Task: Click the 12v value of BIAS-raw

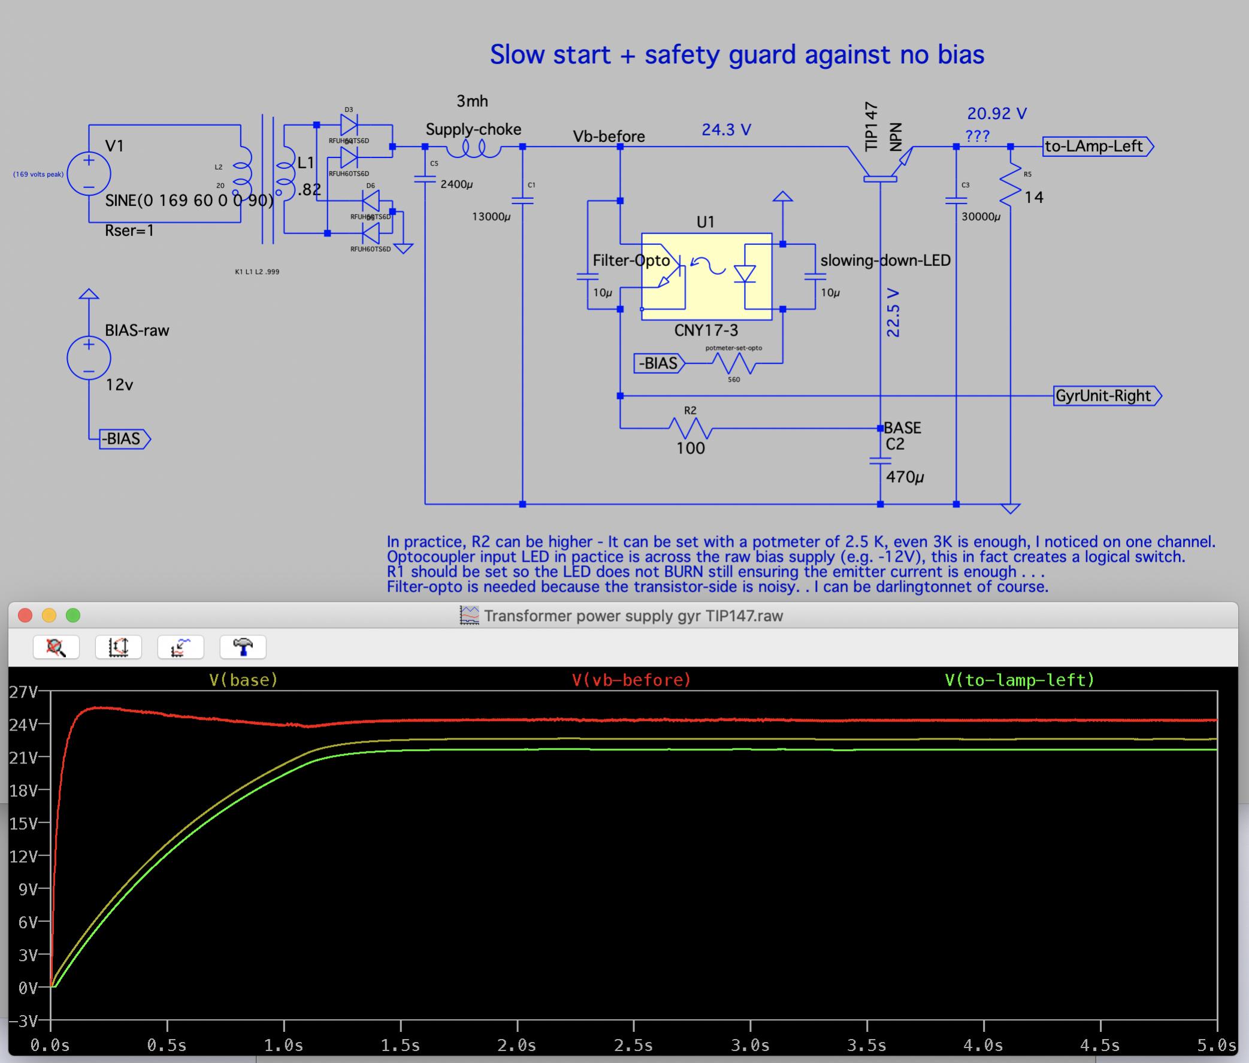Action: point(119,385)
